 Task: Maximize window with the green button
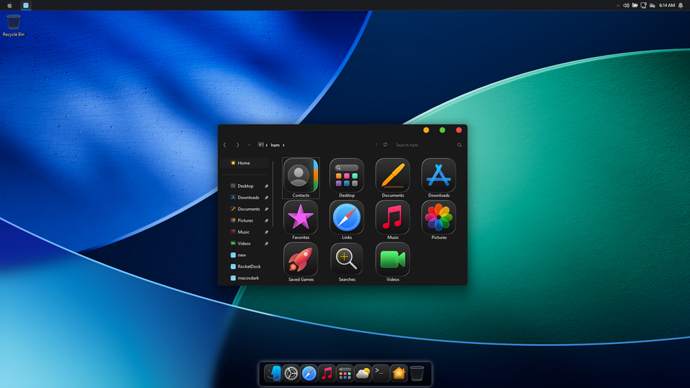click(x=442, y=130)
